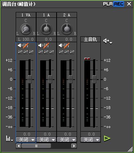Click the 主音轨 master fader handle

(x=94, y=79)
